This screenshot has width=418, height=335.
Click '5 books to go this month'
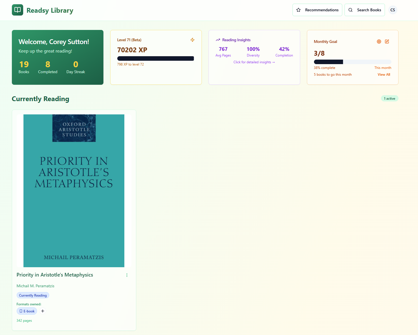click(333, 75)
